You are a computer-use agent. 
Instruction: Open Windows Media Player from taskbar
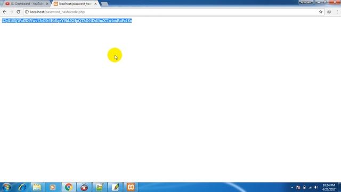(52, 187)
